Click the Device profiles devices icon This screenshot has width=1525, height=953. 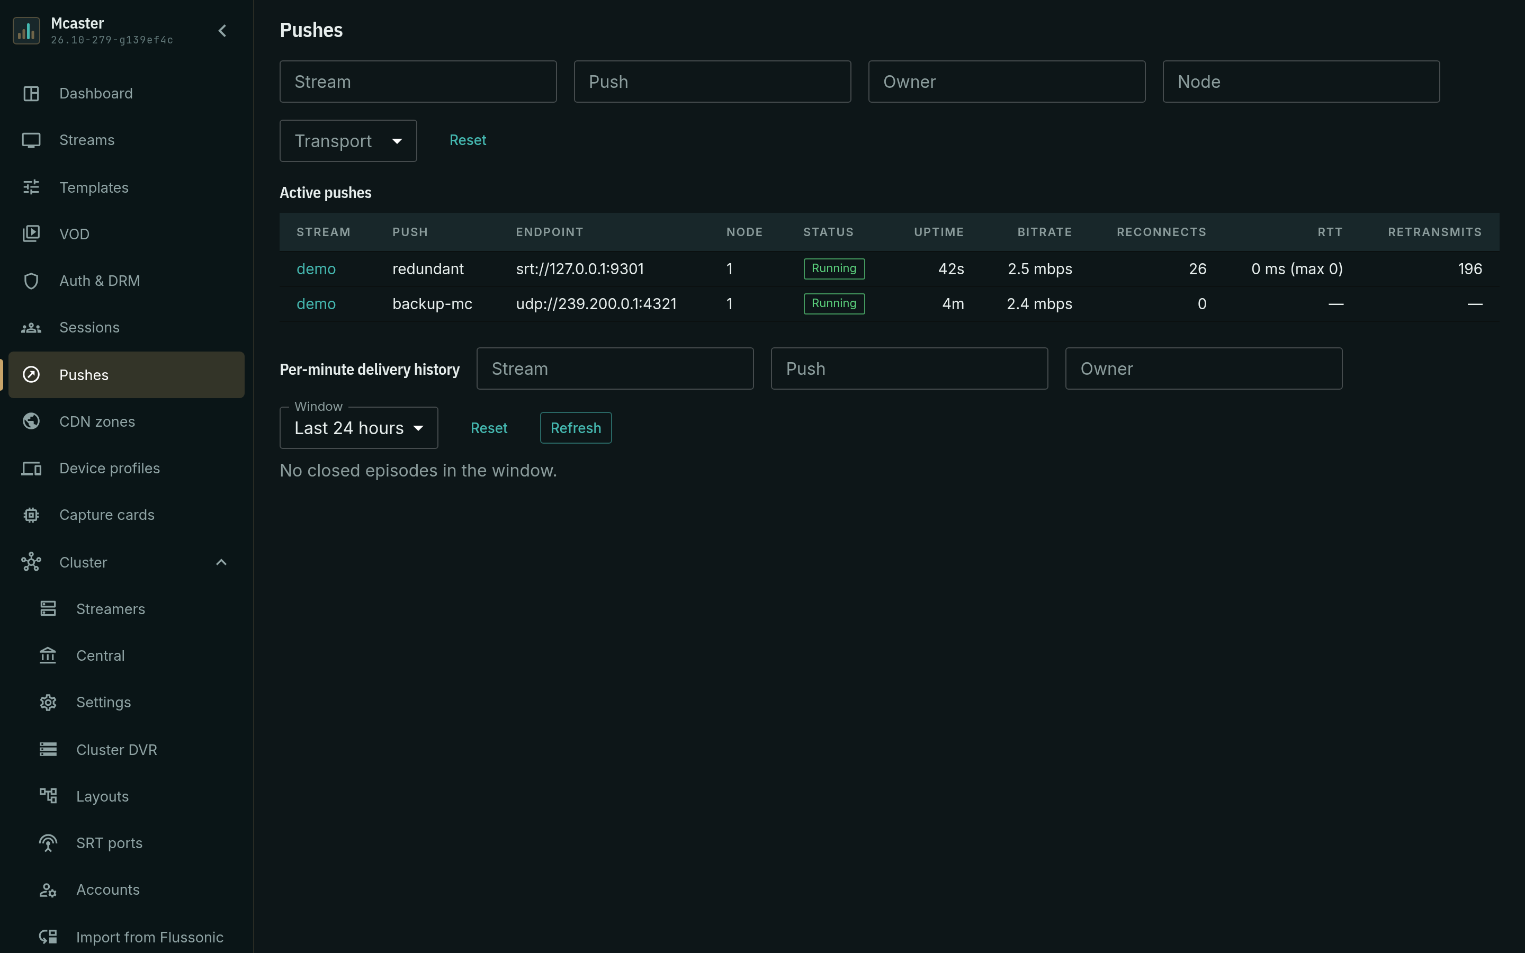[31, 469]
